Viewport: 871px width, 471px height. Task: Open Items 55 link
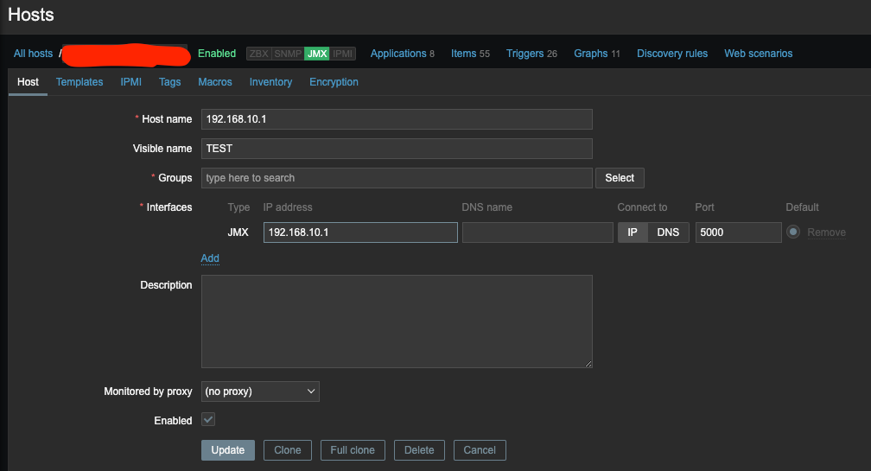point(470,54)
